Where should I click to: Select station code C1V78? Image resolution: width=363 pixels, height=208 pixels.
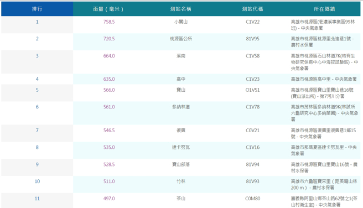pos(252,107)
